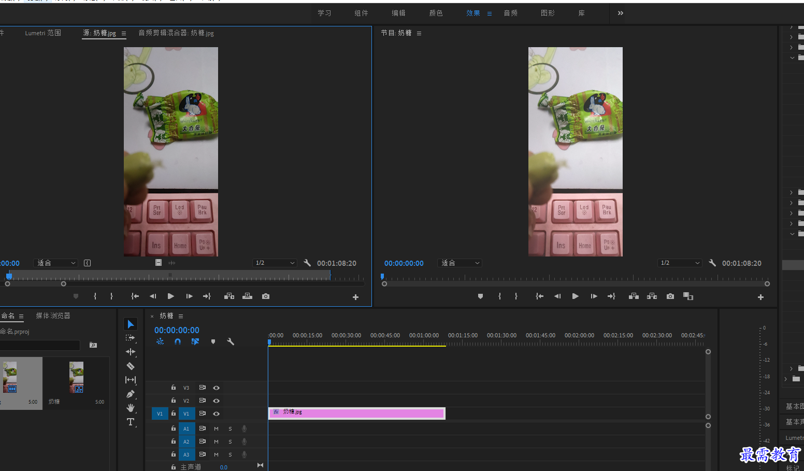
Task: Switch to 音频 workspace
Action: click(x=511, y=13)
